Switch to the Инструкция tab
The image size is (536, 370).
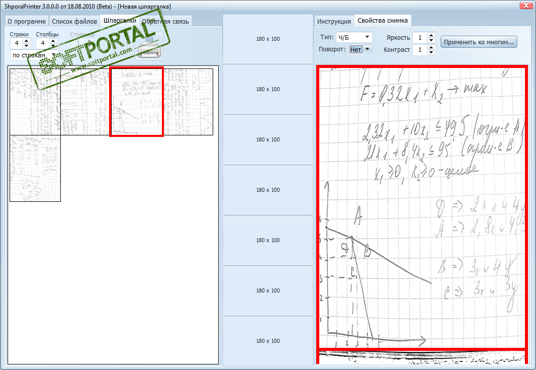(334, 21)
